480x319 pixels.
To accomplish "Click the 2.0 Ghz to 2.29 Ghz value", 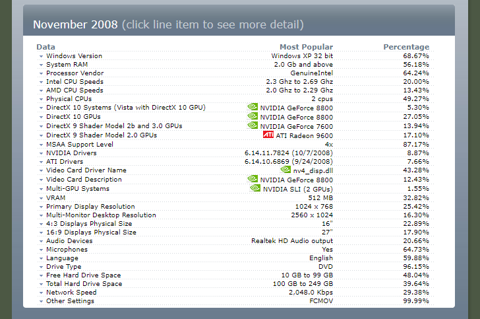I will click(x=299, y=90).
